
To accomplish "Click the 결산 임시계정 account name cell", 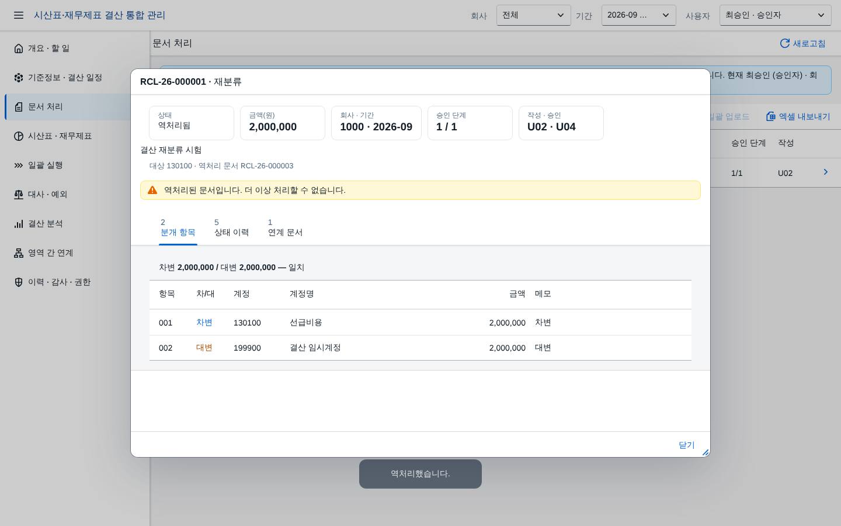I will point(315,348).
